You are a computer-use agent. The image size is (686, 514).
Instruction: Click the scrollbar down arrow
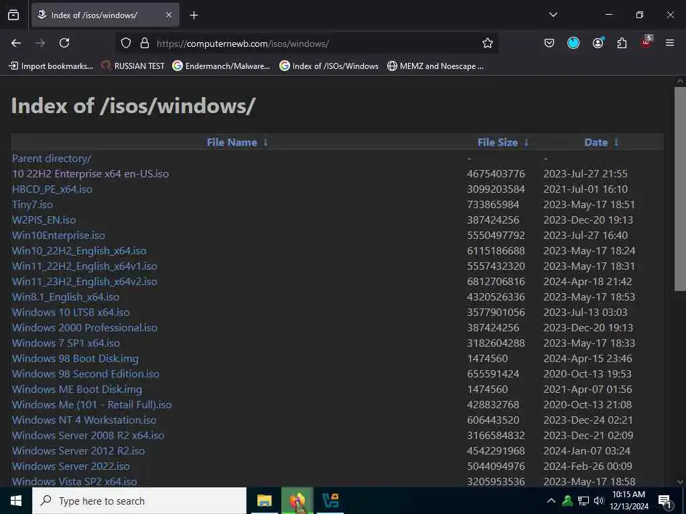point(680,482)
